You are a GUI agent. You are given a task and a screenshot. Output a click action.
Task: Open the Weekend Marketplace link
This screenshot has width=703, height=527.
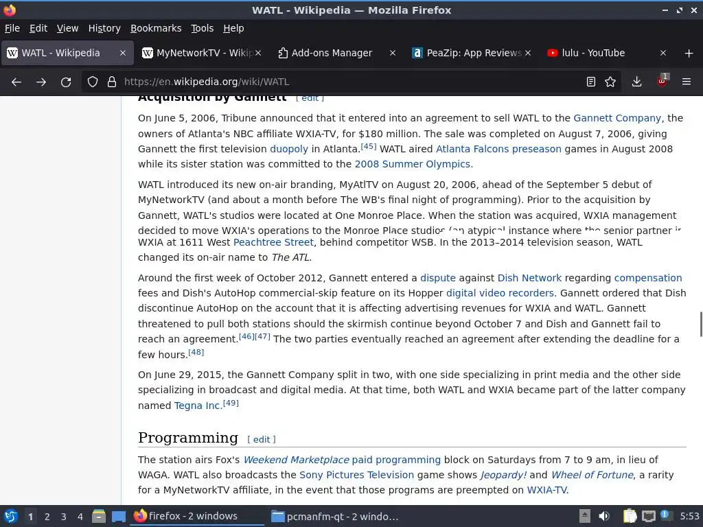pos(296,460)
